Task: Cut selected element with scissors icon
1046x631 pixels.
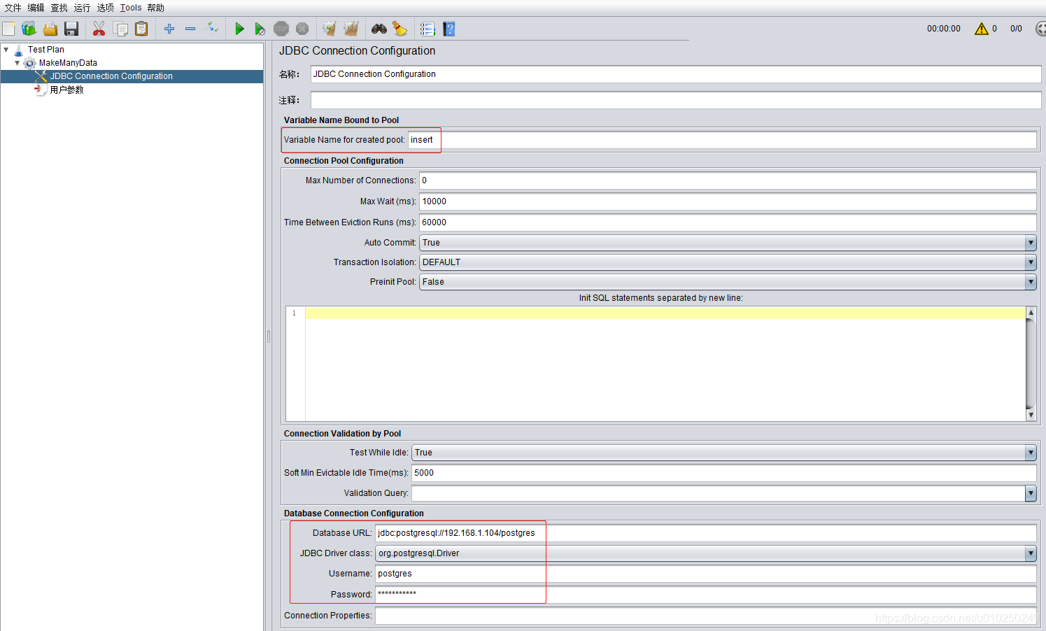Action: 99,29
